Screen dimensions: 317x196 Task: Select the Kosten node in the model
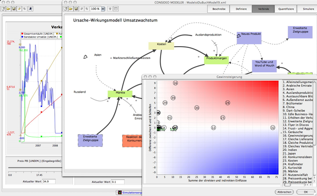(x=161, y=46)
